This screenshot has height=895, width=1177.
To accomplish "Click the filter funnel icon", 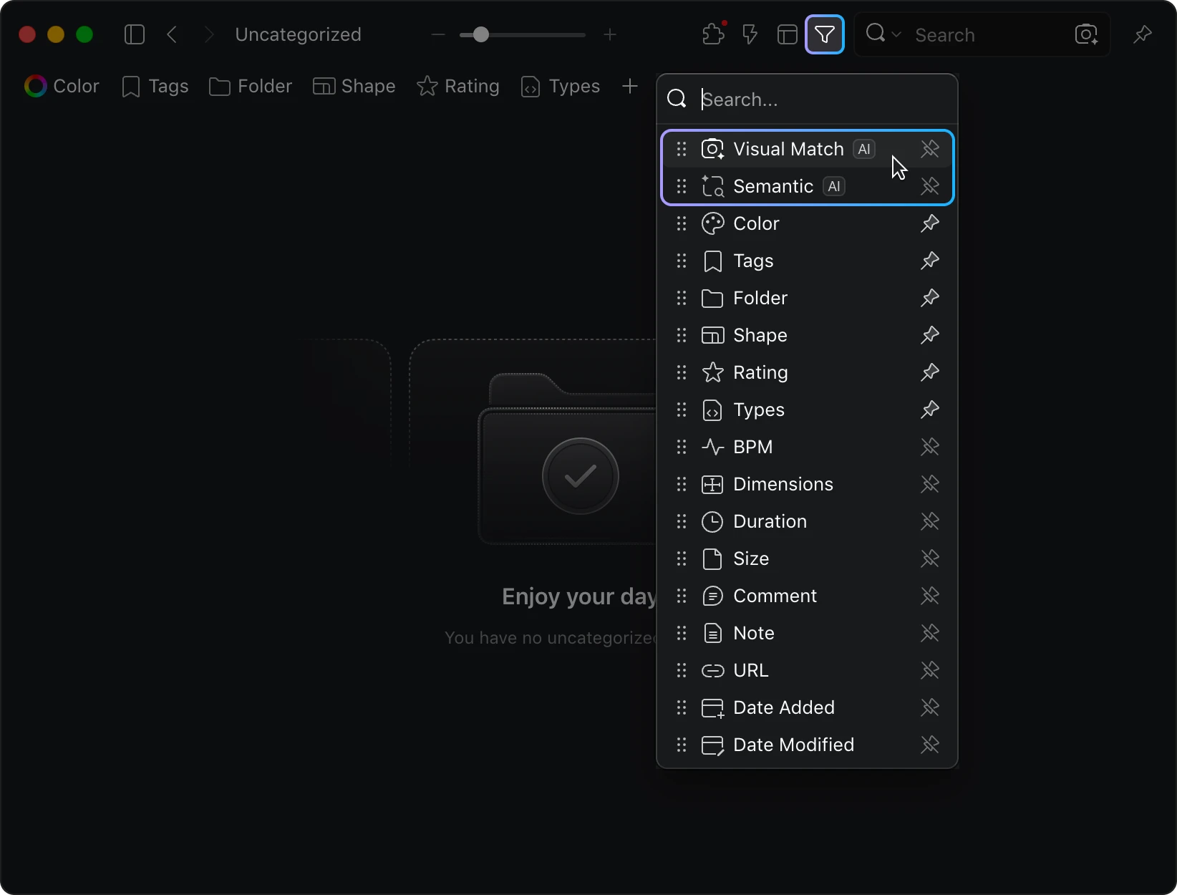I will click(x=825, y=34).
